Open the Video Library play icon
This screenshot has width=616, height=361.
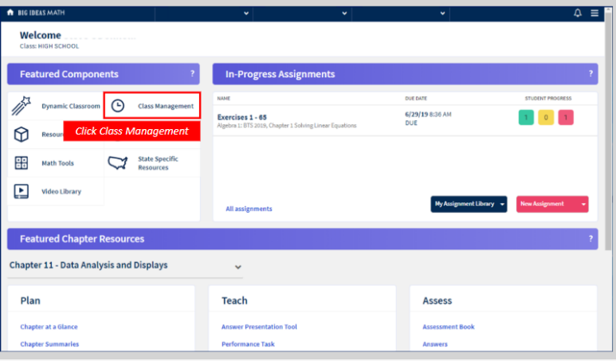[x=22, y=191]
